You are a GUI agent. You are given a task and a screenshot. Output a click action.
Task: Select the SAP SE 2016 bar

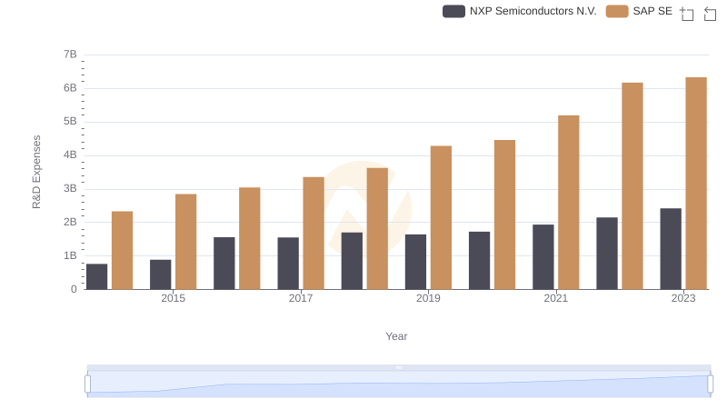click(249, 238)
